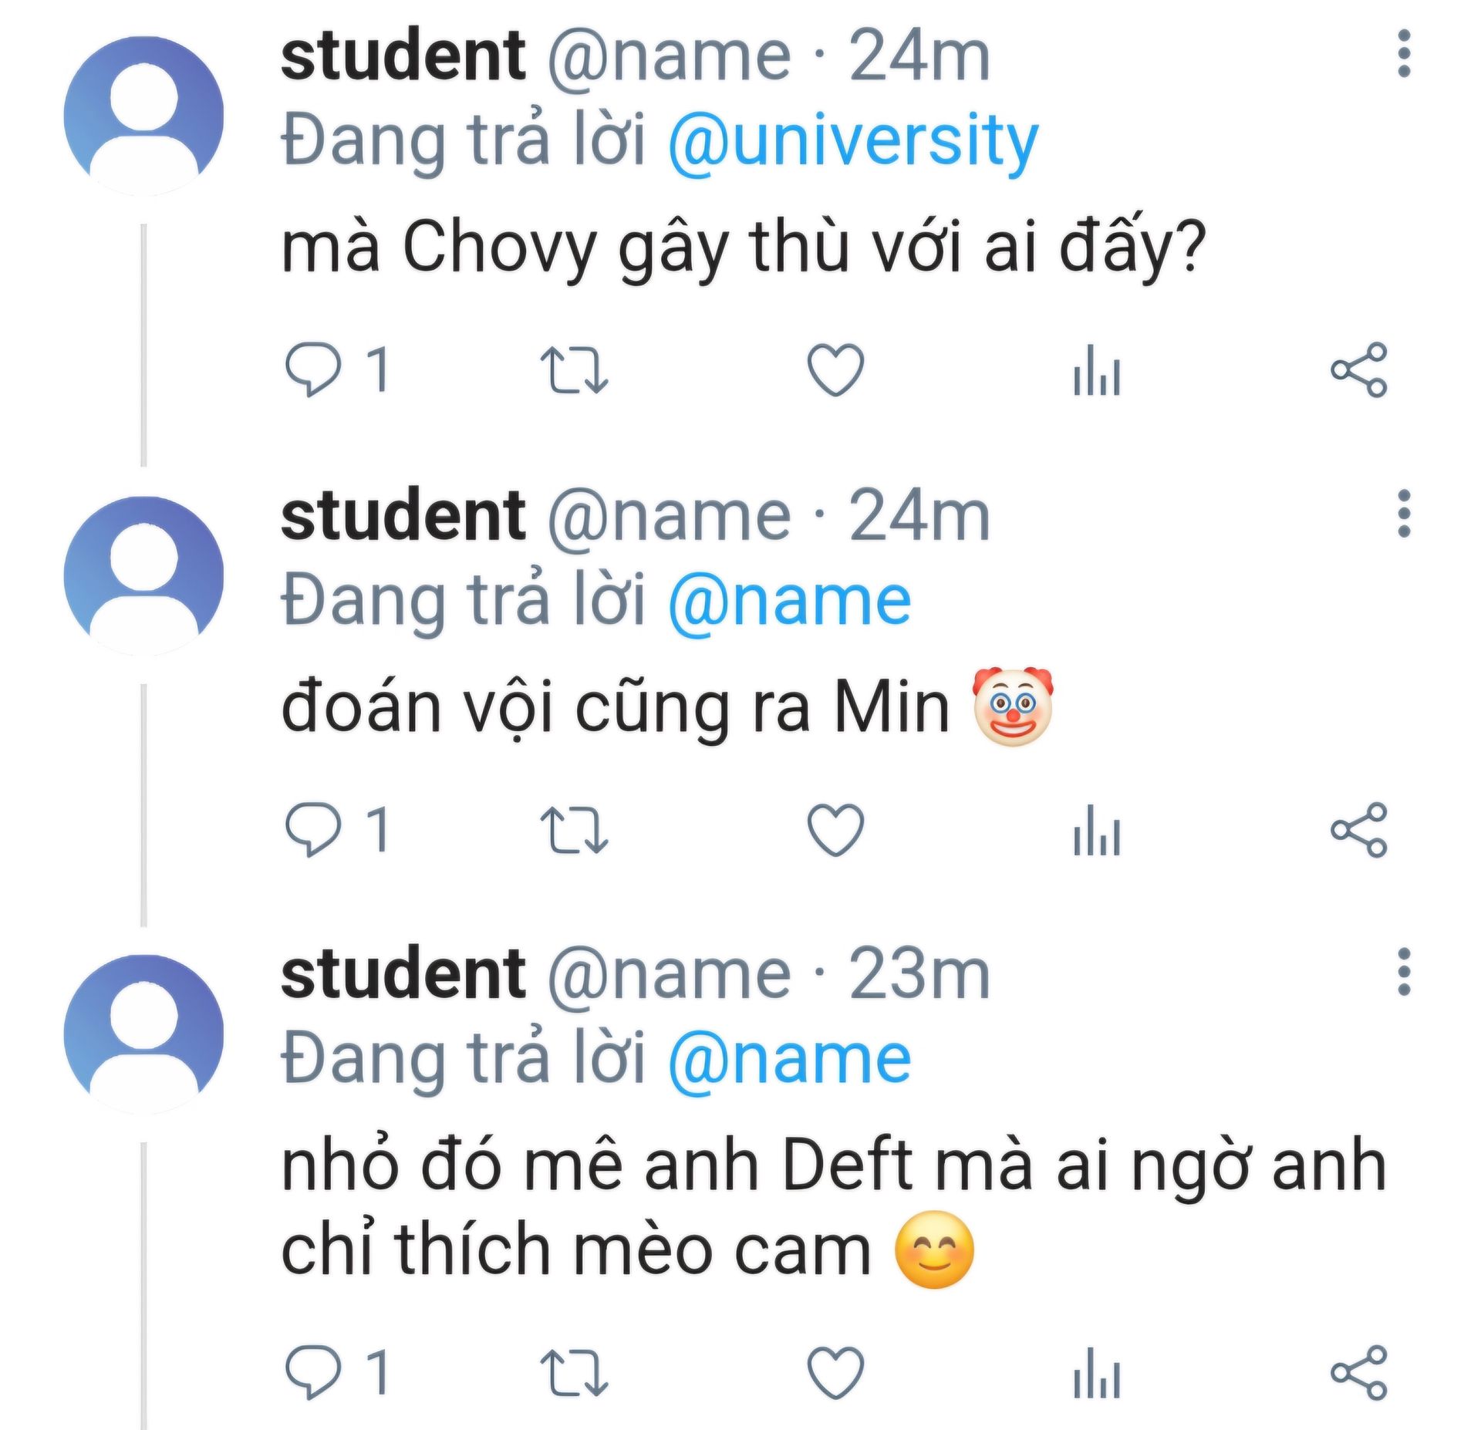Retweet the Chovy question tweet
This screenshot has width=1481, height=1430.
pos(574,369)
